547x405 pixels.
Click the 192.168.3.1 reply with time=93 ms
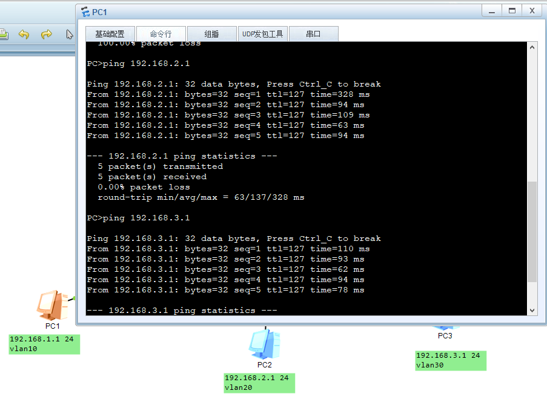(226, 259)
